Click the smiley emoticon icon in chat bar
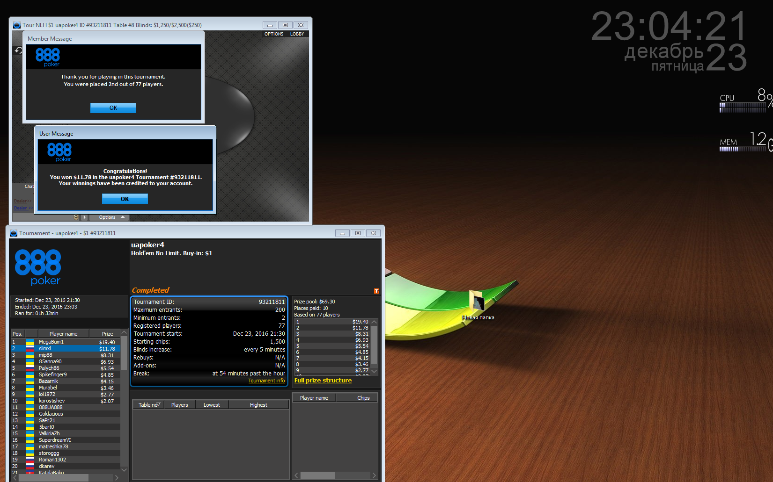The width and height of the screenshot is (773, 482). (x=76, y=217)
